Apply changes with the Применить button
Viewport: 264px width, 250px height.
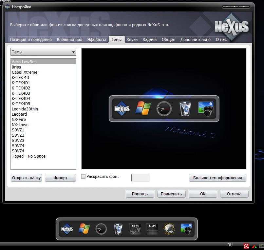pyautogui.click(x=171, y=194)
